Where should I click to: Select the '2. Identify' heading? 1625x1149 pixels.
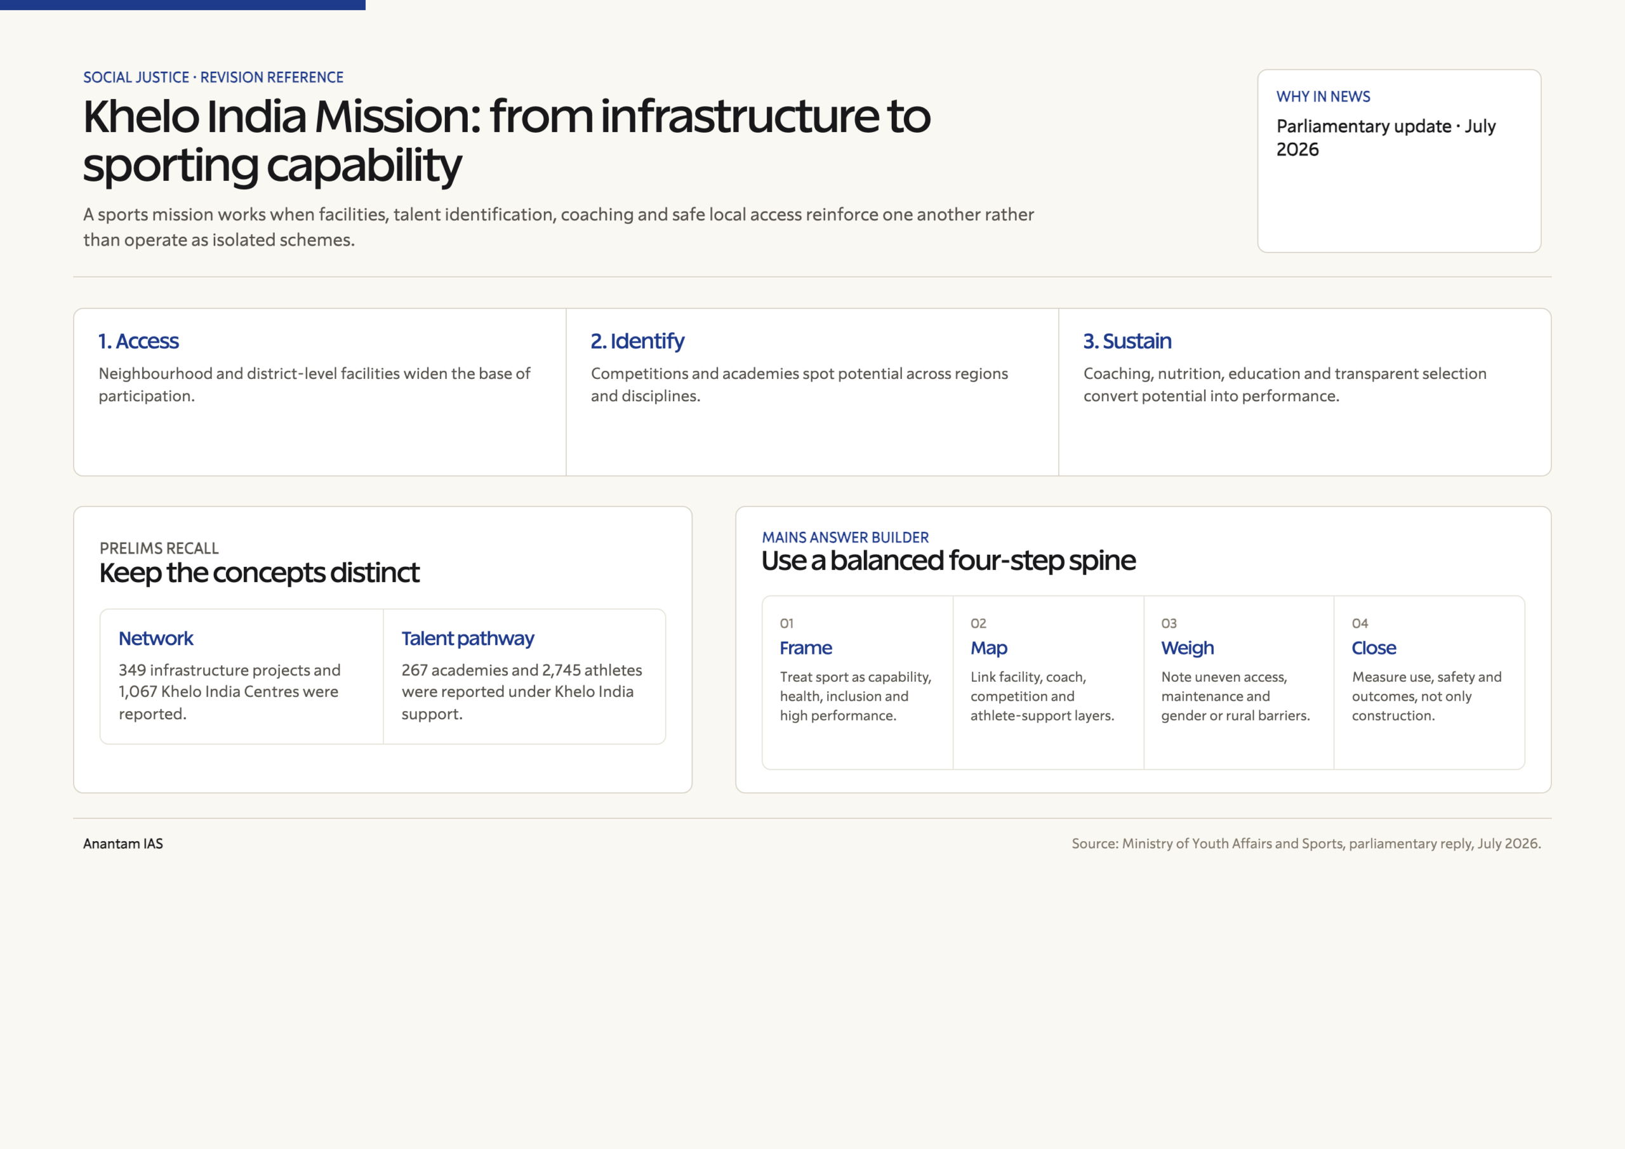coord(637,342)
